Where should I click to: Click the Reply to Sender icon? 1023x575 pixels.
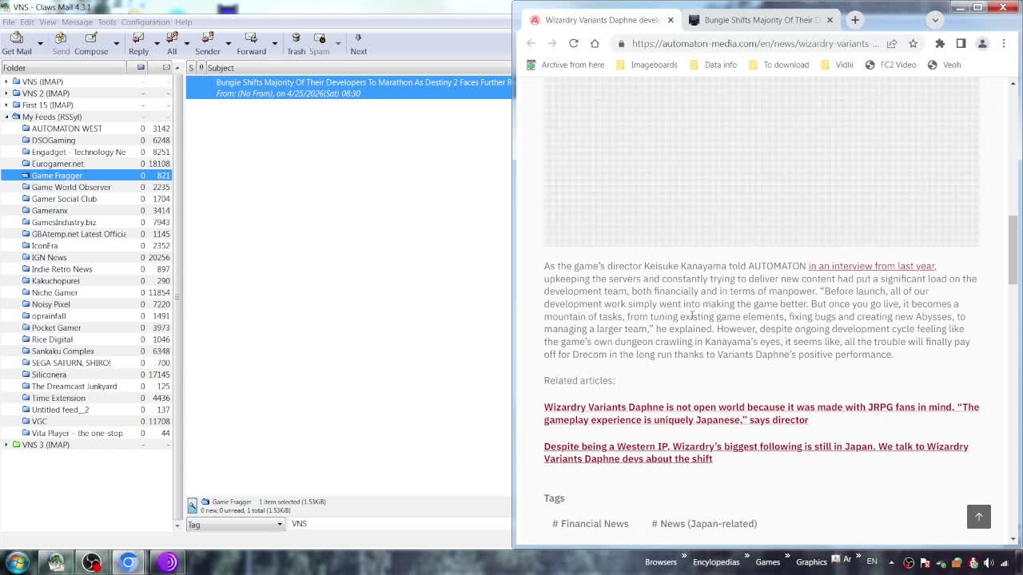[208, 43]
